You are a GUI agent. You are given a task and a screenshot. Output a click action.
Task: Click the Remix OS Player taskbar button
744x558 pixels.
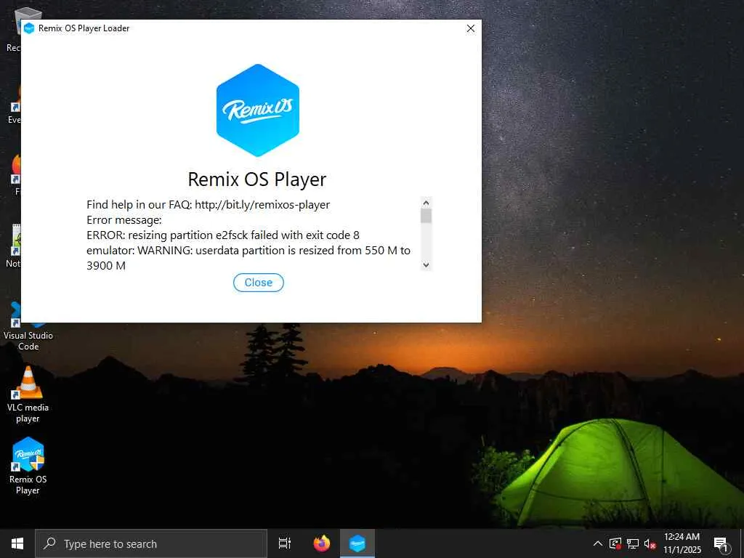point(357,543)
